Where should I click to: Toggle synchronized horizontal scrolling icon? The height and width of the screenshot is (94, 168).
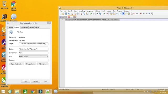click(113, 14)
